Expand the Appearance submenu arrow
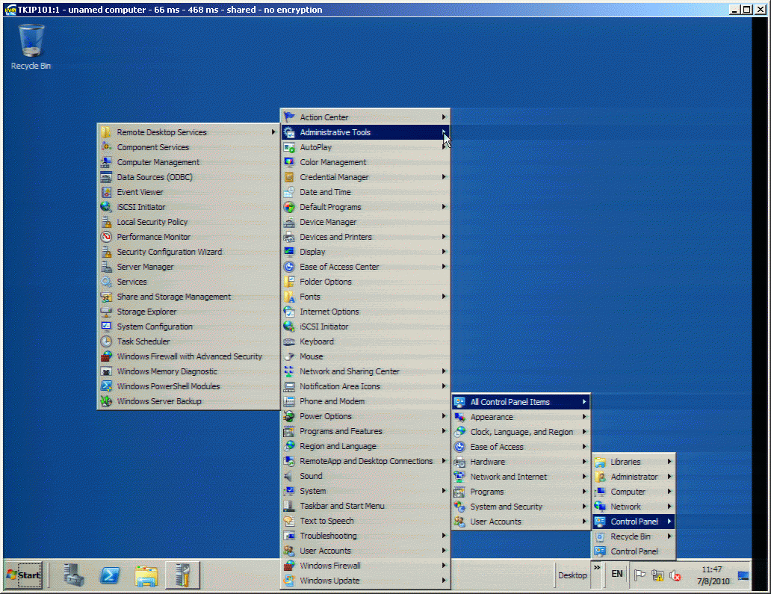771x594 pixels. pyautogui.click(x=584, y=417)
